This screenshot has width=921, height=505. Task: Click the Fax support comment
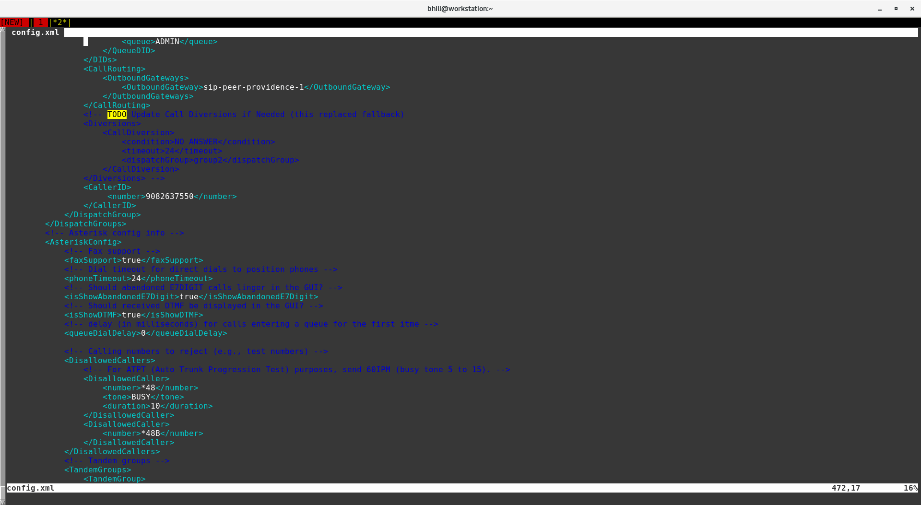tap(112, 251)
